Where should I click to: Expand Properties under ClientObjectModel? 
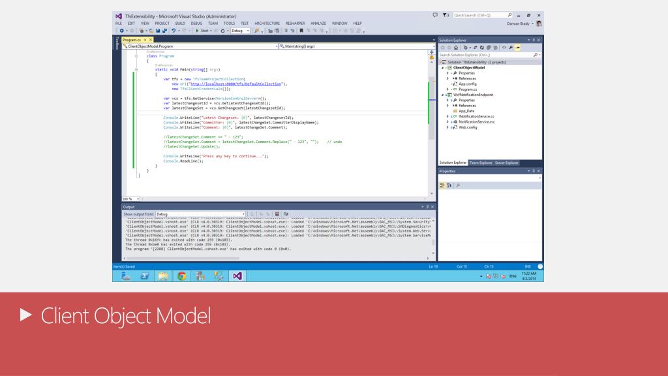(x=448, y=73)
